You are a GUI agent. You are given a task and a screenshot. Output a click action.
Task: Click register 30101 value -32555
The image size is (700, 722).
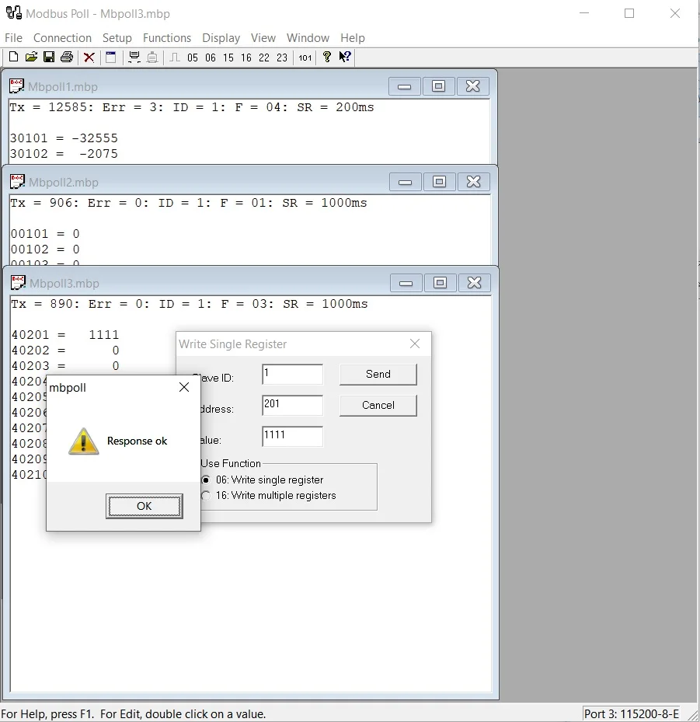(x=95, y=138)
